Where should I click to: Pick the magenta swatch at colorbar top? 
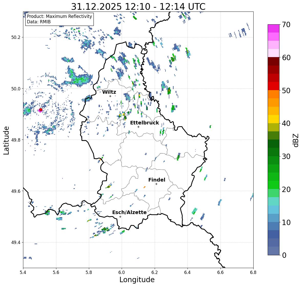pos(274,28)
